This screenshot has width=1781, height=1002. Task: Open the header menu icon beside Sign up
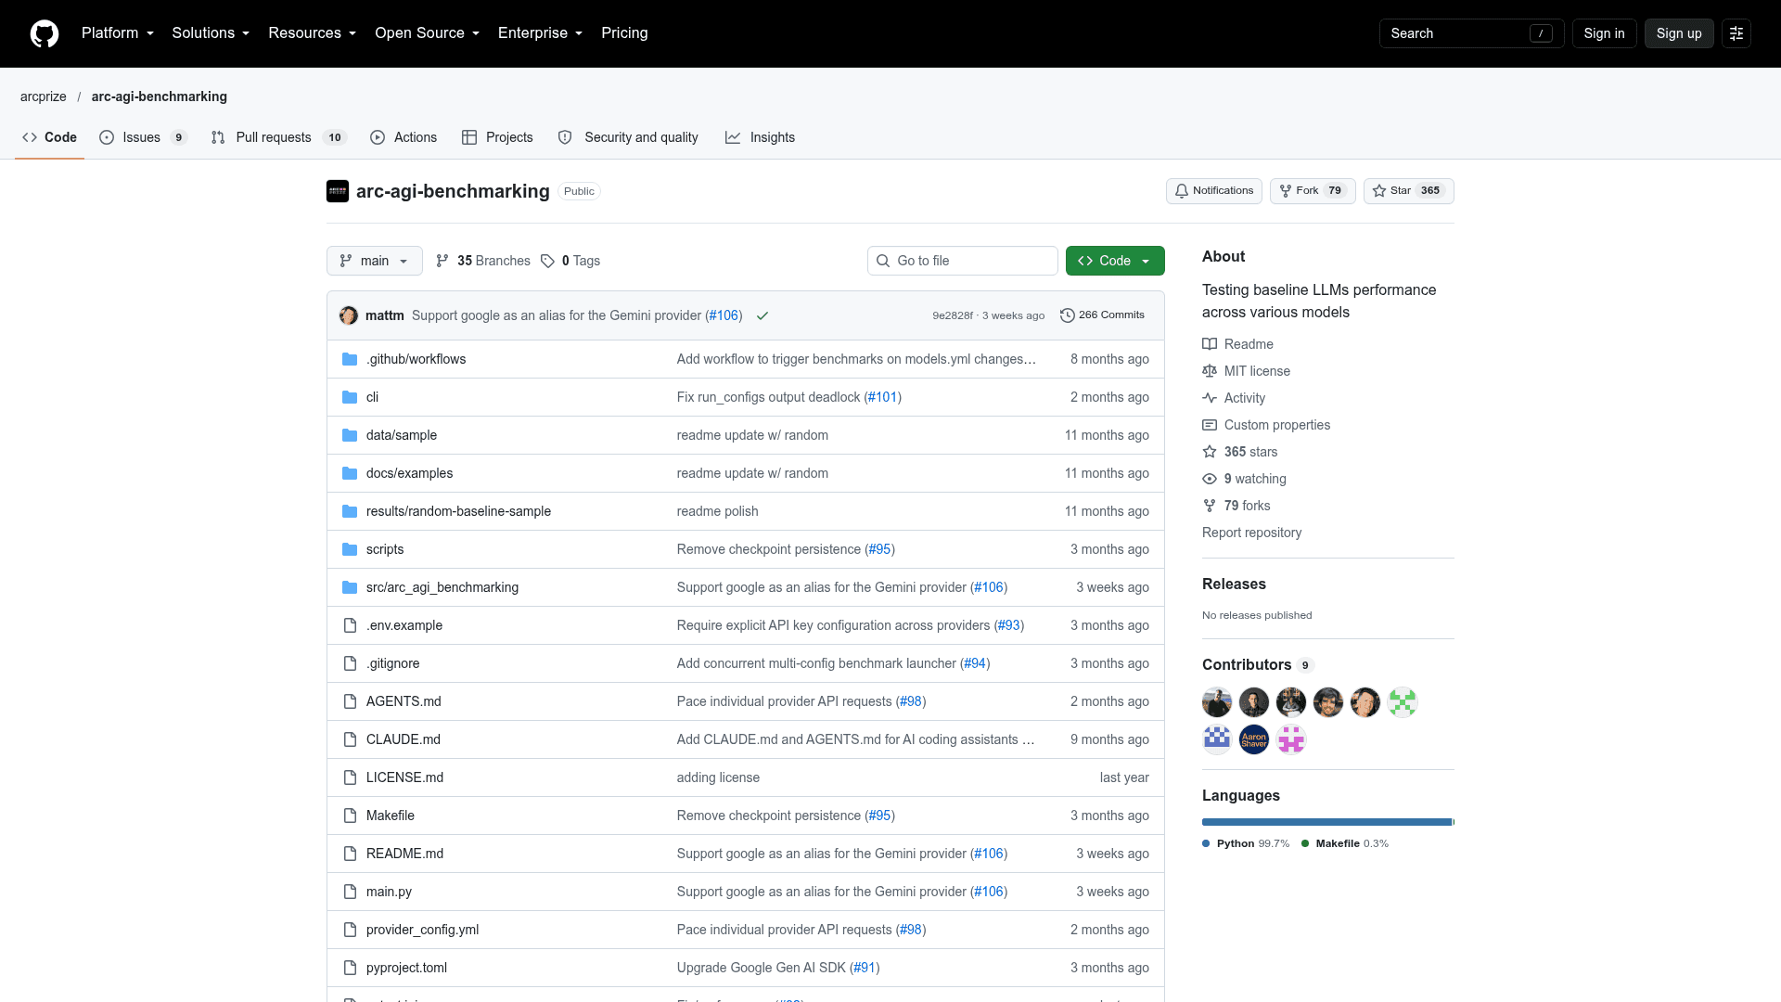(1736, 33)
